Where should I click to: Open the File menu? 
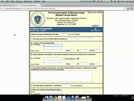click(x=2, y=1)
